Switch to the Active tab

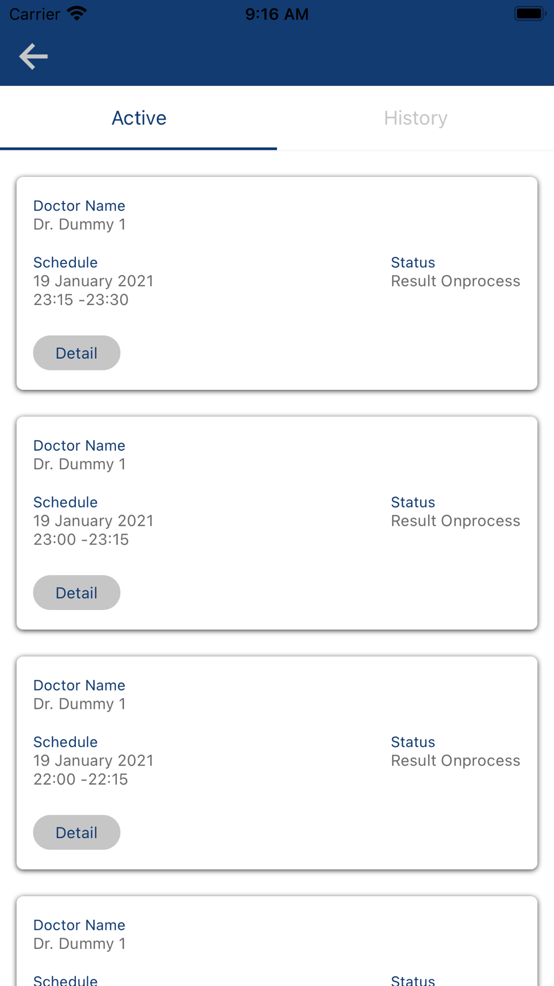(138, 118)
